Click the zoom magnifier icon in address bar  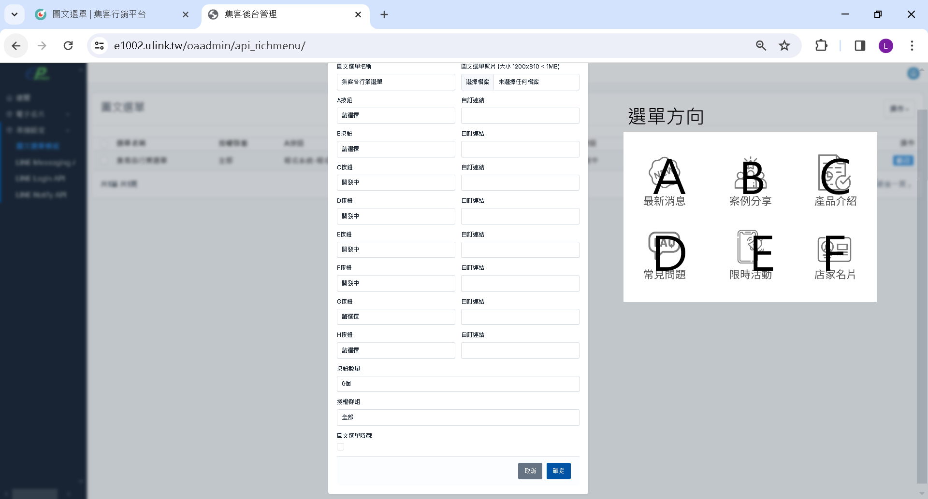click(761, 46)
